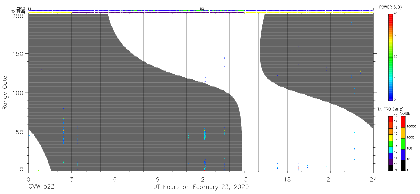The height and width of the screenshot is (194, 420).
Task: Click the 100 tick on Range Gate axis
Action: click(x=18, y=93)
